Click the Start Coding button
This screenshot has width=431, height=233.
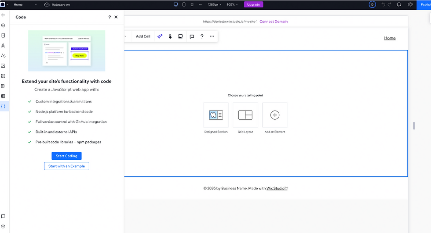pos(66,156)
